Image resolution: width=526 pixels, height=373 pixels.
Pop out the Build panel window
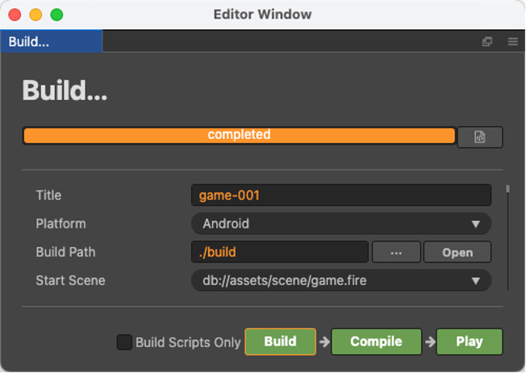487,42
